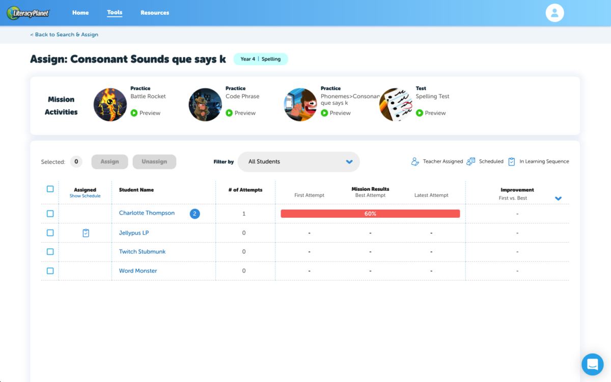This screenshot has height=382, width=611.
Task: Go to the Home menu
Action: (80, 13)
